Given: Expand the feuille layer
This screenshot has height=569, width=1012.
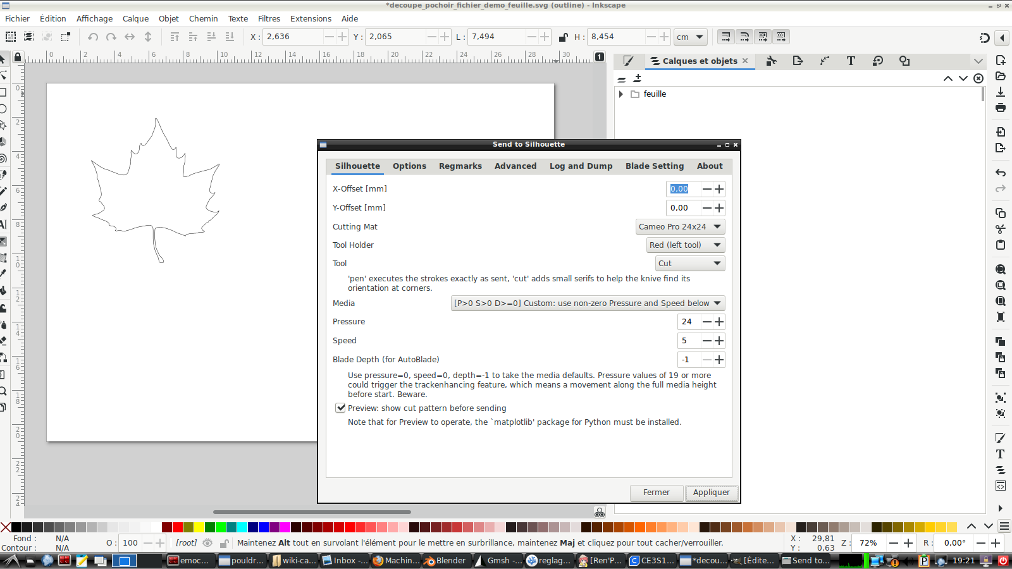Looking at the screenshot, I should coord(621,94).
